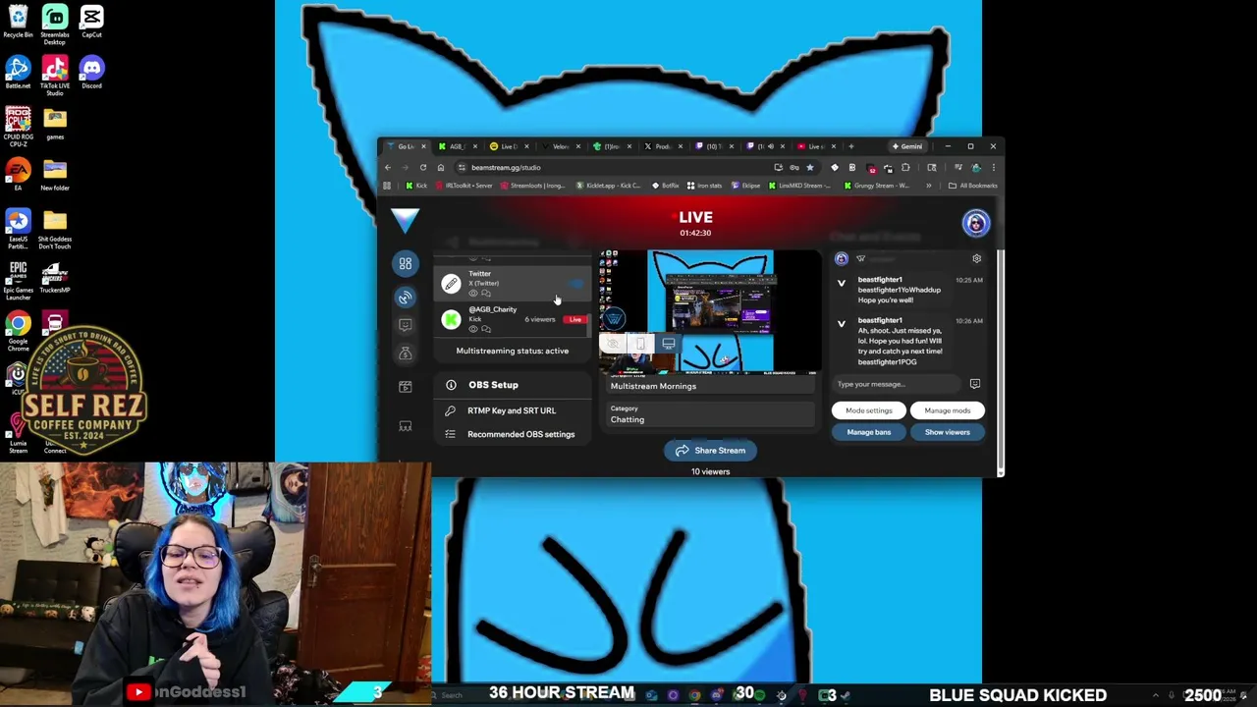Open Epic Games Launcher shortcut
Image resolution: width=1257 pixels, height=707 pixels.
(x=18, y=281)
